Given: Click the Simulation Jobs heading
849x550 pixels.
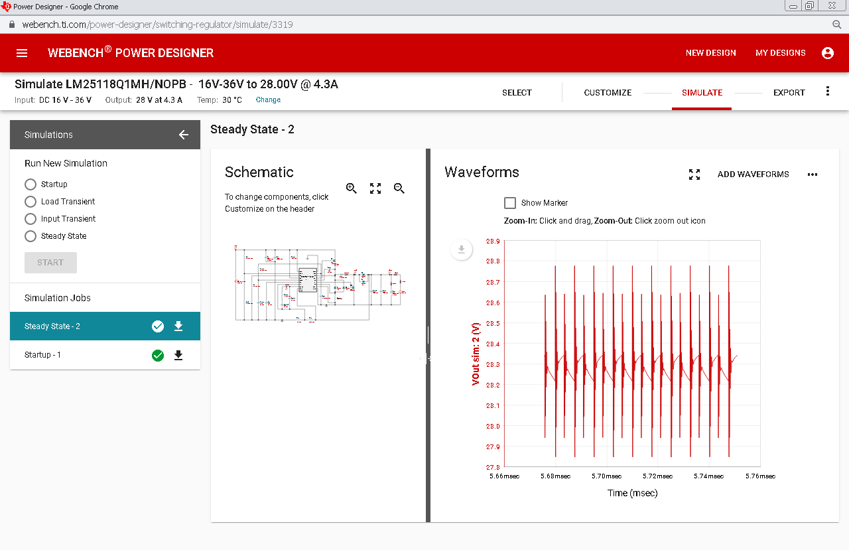Looking at the screenshot, I should 58,298.
